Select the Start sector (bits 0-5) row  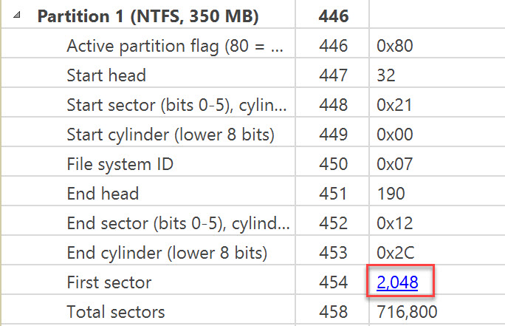tap(176, 105)
